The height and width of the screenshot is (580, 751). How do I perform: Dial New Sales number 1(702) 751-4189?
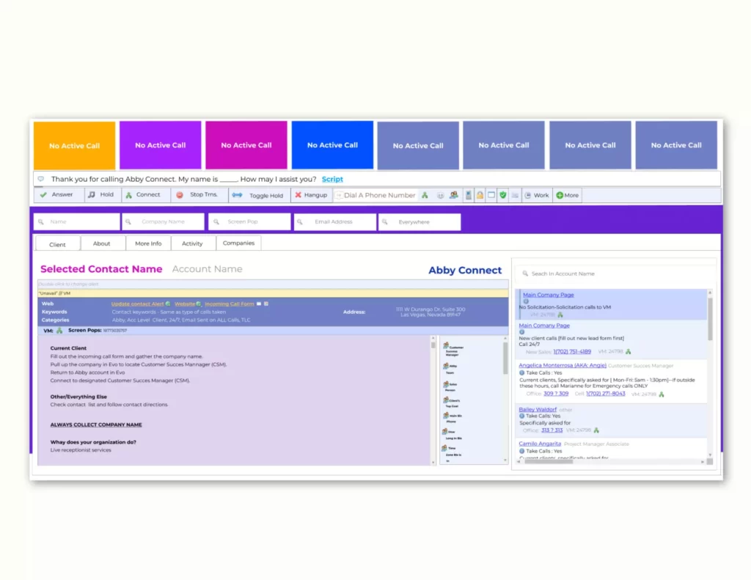click(572, 351)
